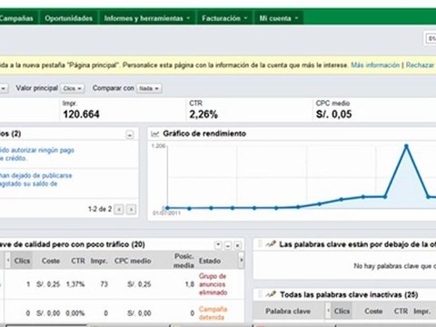
Task: Sort low-traffic table by Impr.
Action: tap(99, 261)
